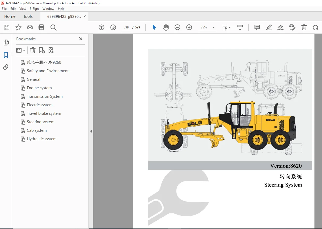Open the File menu

4,9
